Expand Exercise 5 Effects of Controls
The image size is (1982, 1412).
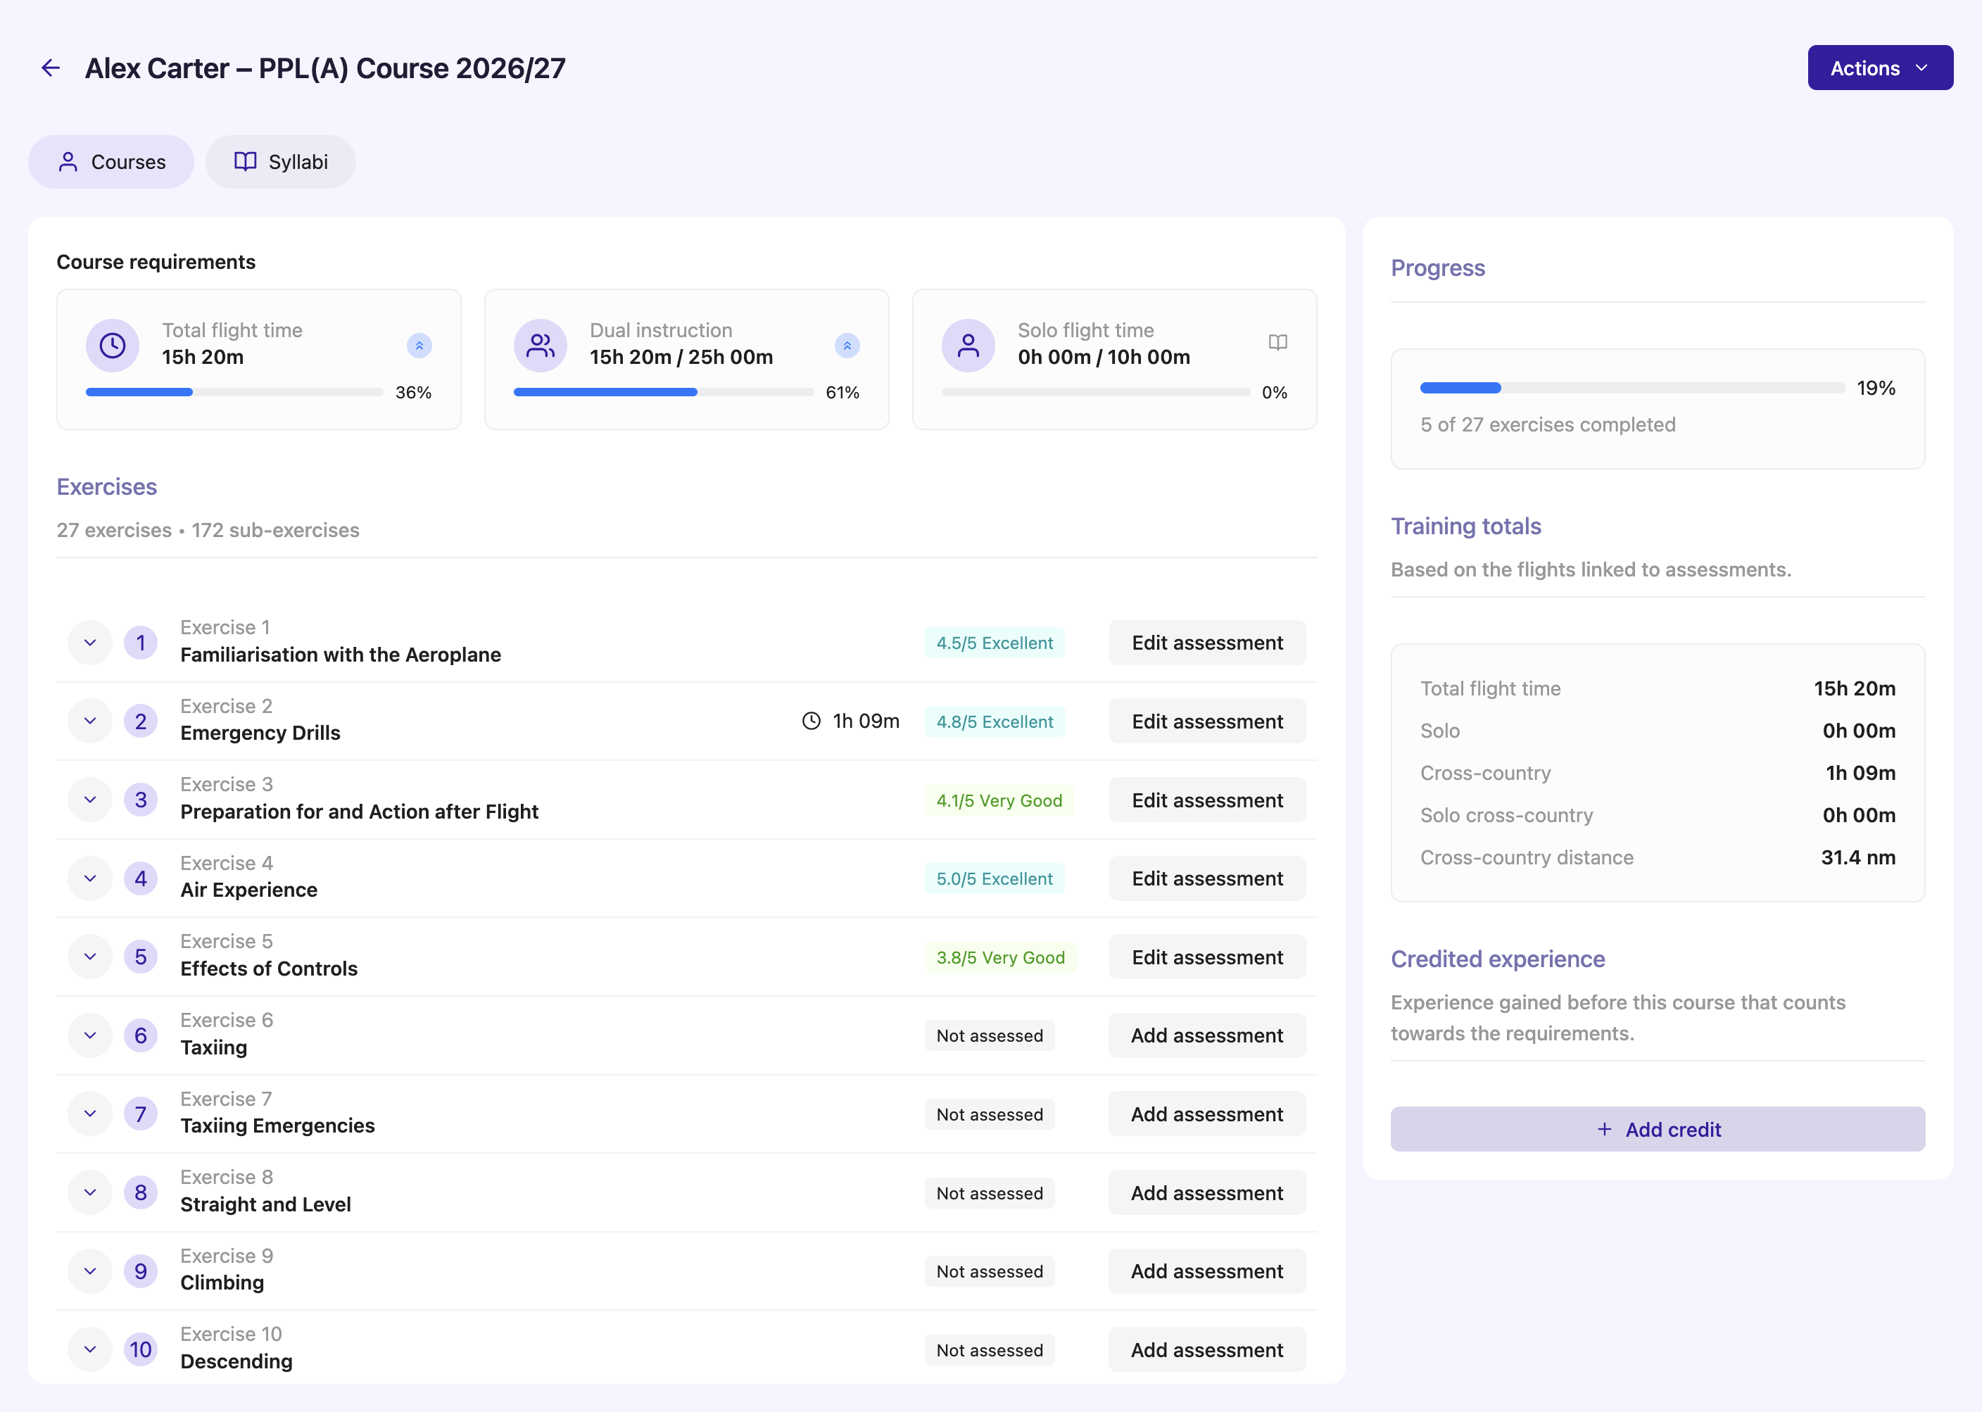point(89,957)
